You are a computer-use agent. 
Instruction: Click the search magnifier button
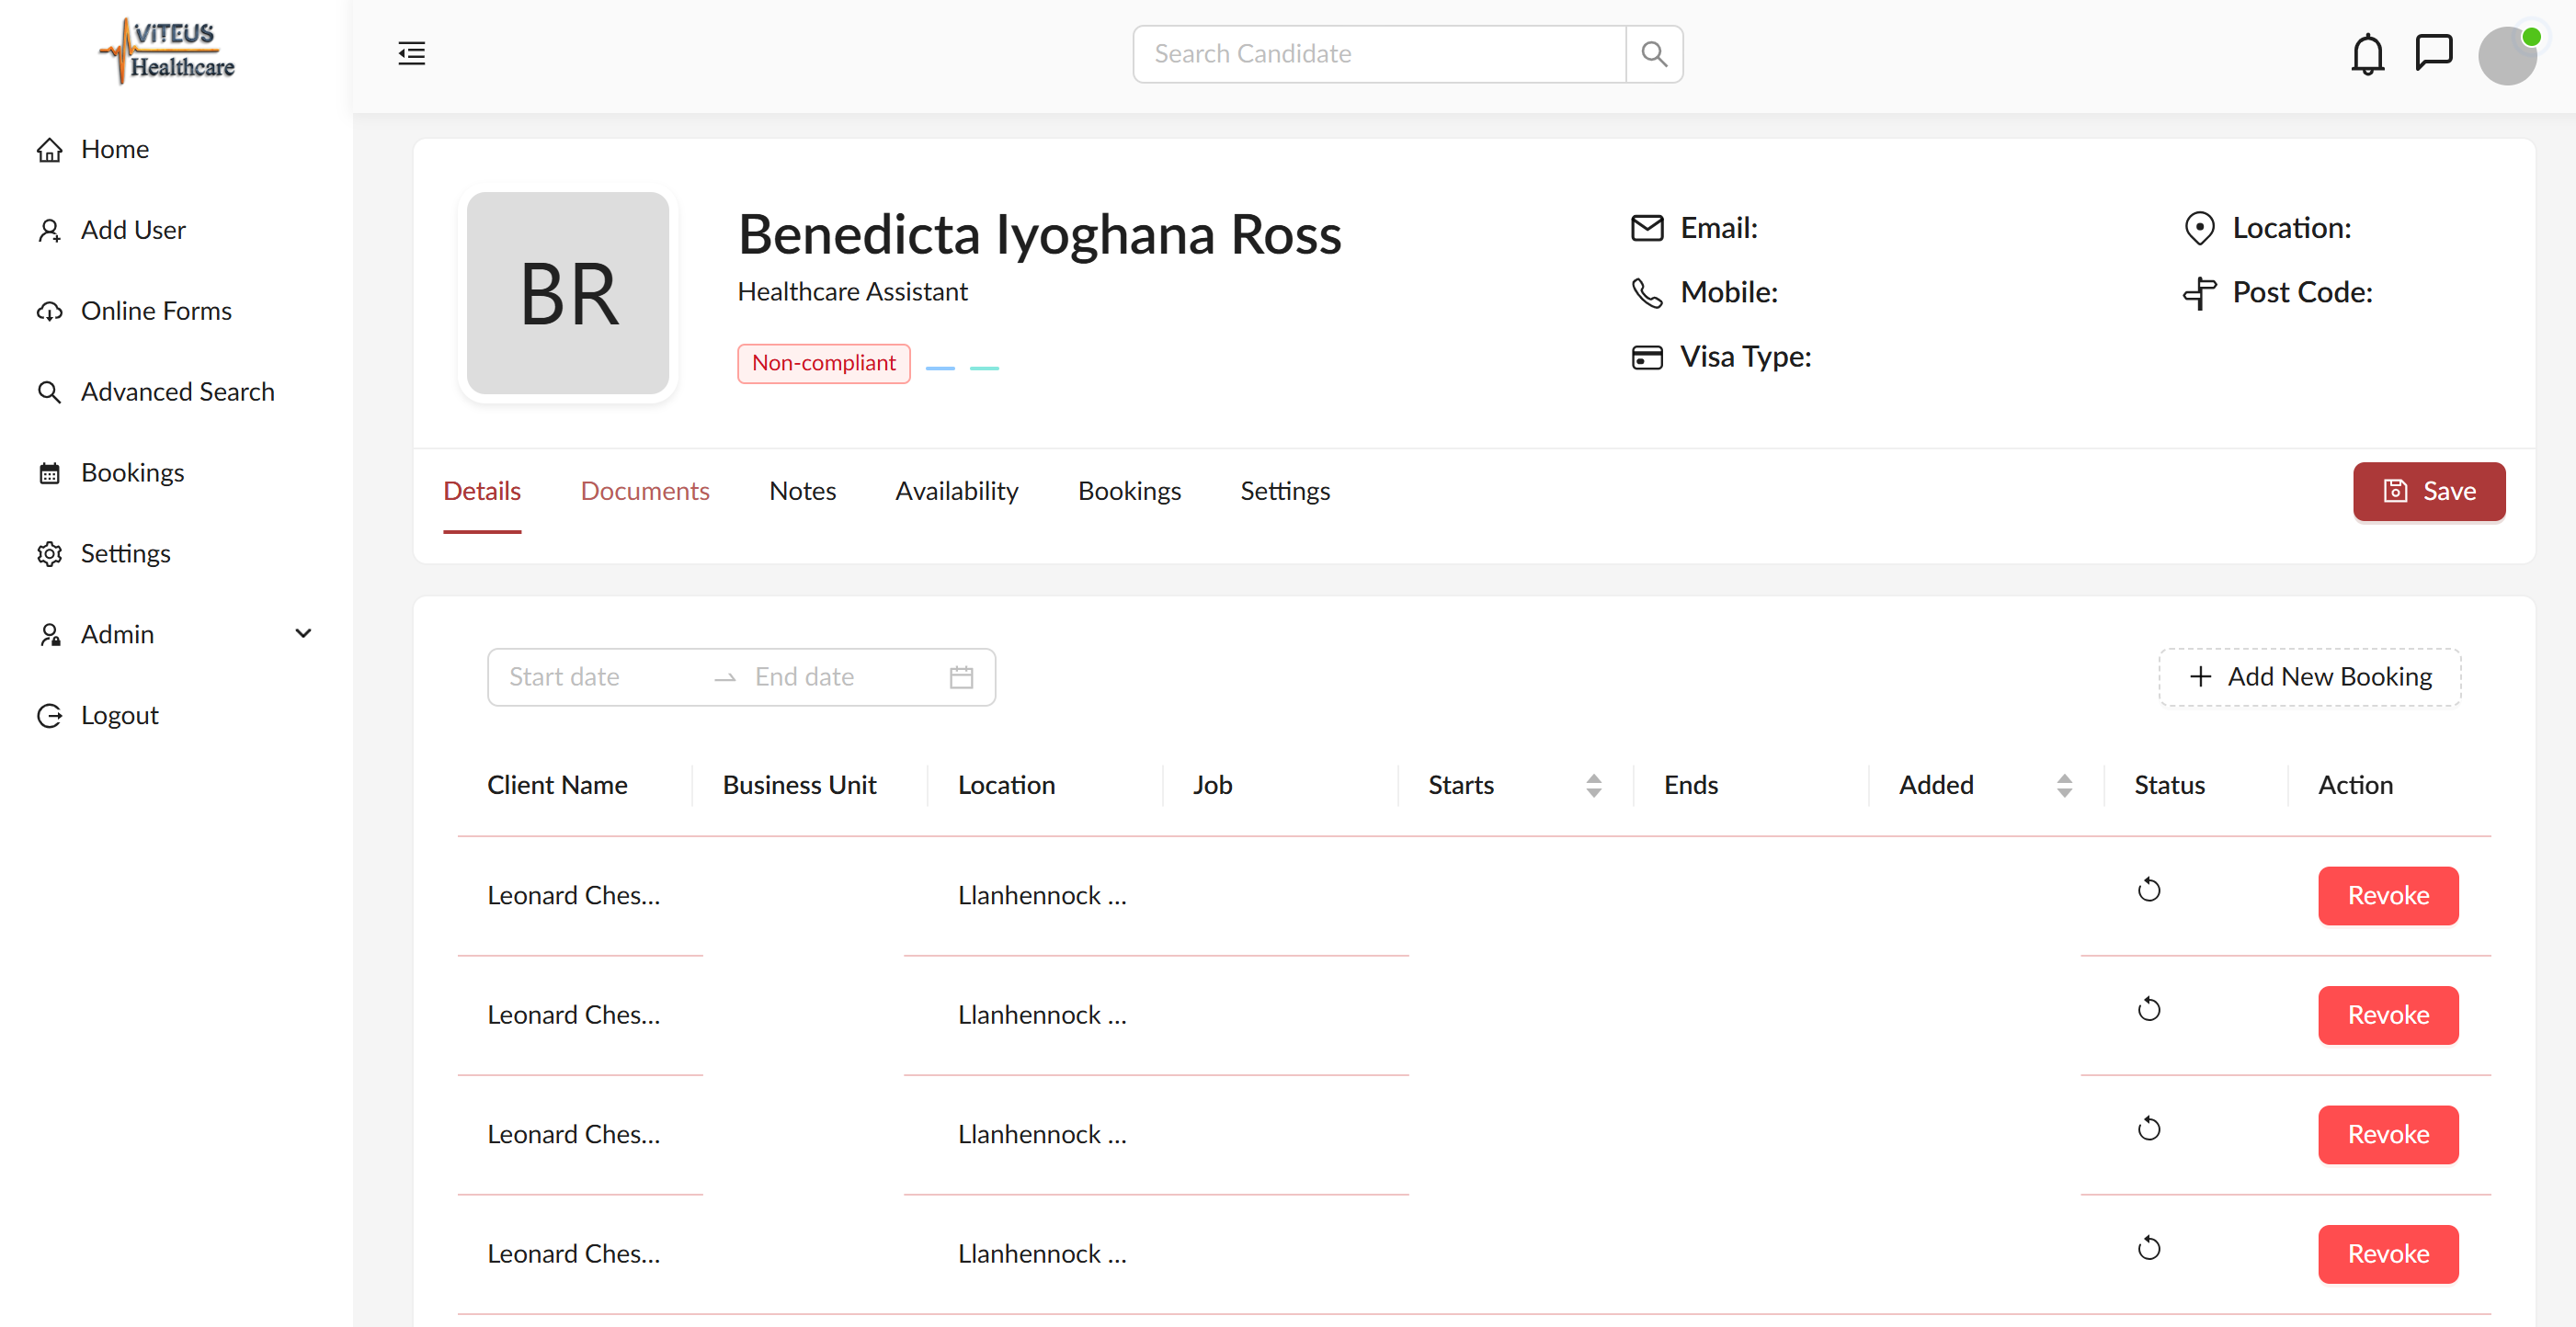tap(1654, 54)
